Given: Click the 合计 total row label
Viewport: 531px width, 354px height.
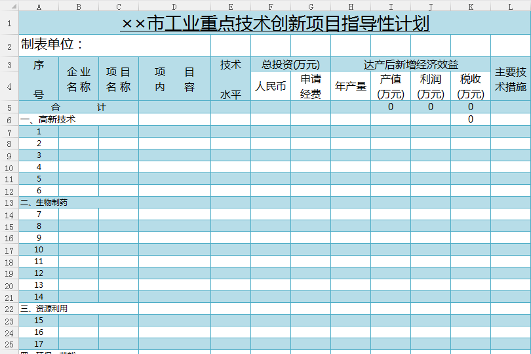Looking at the screenshot, I should coord(79,108).
